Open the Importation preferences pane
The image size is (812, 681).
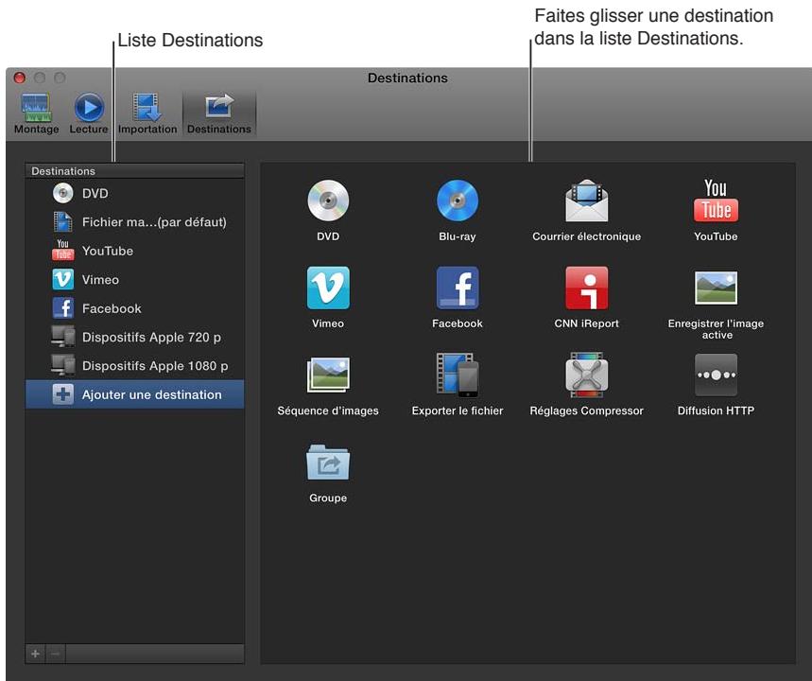[x=147, y=113]
